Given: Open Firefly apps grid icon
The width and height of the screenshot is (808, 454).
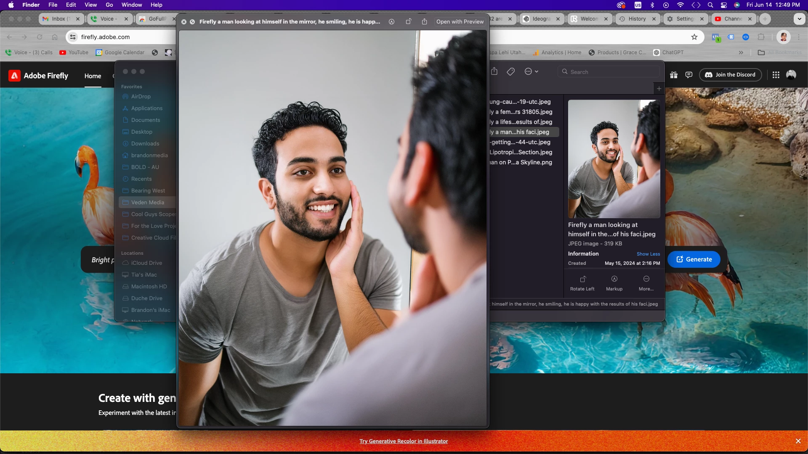Looking at the screenshot, I should pyautogui.click(x=776, y=75).
